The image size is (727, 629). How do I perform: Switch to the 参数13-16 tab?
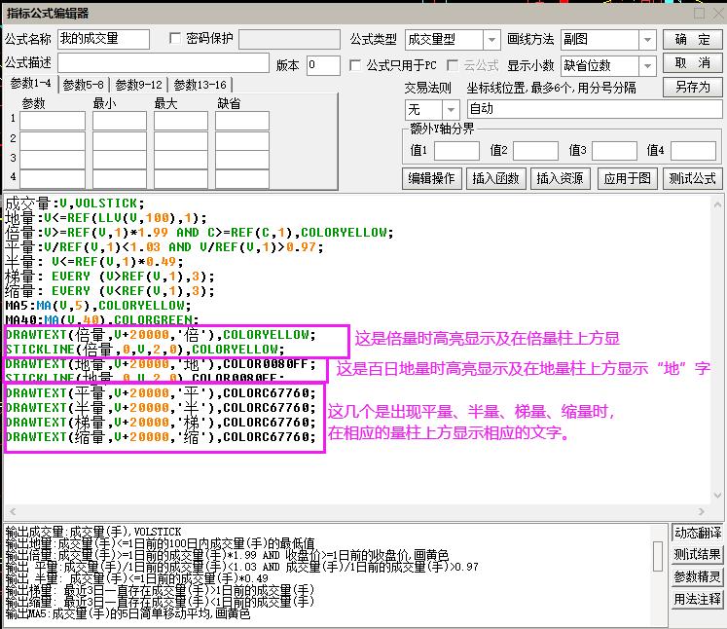coord(200,85)
